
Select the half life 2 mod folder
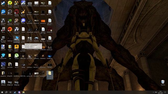click(10, 48)
